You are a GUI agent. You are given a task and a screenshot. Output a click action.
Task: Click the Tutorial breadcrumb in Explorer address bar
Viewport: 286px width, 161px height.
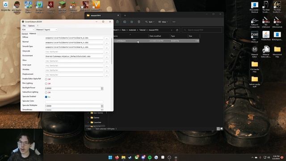point(143,30)
